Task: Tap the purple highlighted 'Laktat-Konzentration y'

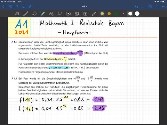Action: click(65, 53)
